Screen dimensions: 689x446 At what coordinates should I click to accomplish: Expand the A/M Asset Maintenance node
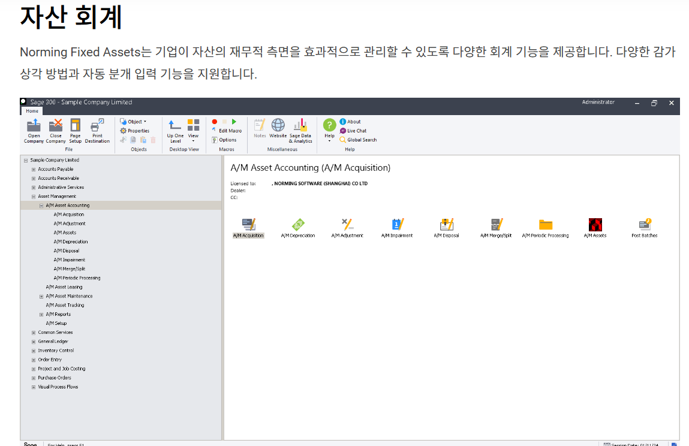[x=41, y=297]
